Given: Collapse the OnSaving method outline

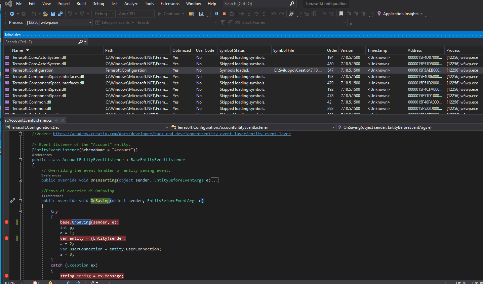Looking at the screenshot, I should pos(20,201).
